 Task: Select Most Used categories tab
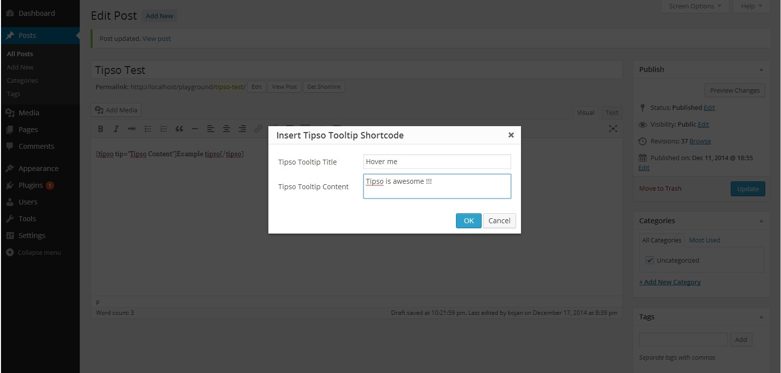(705, 240)
